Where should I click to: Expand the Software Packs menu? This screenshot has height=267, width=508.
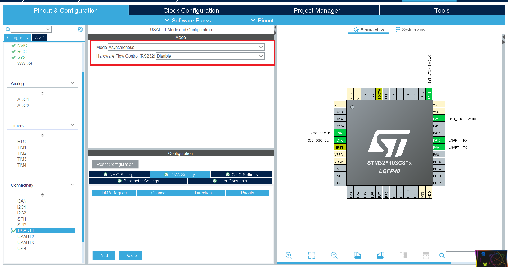[x=188, y=20]
